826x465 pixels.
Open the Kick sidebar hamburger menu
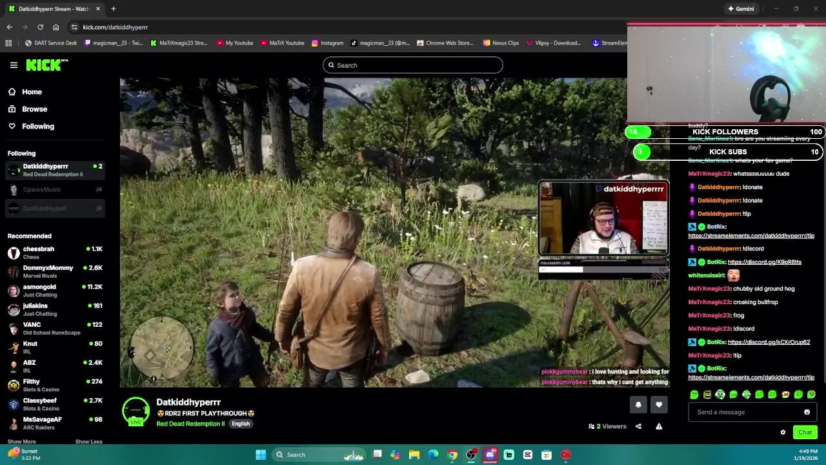tap(14, 65)
